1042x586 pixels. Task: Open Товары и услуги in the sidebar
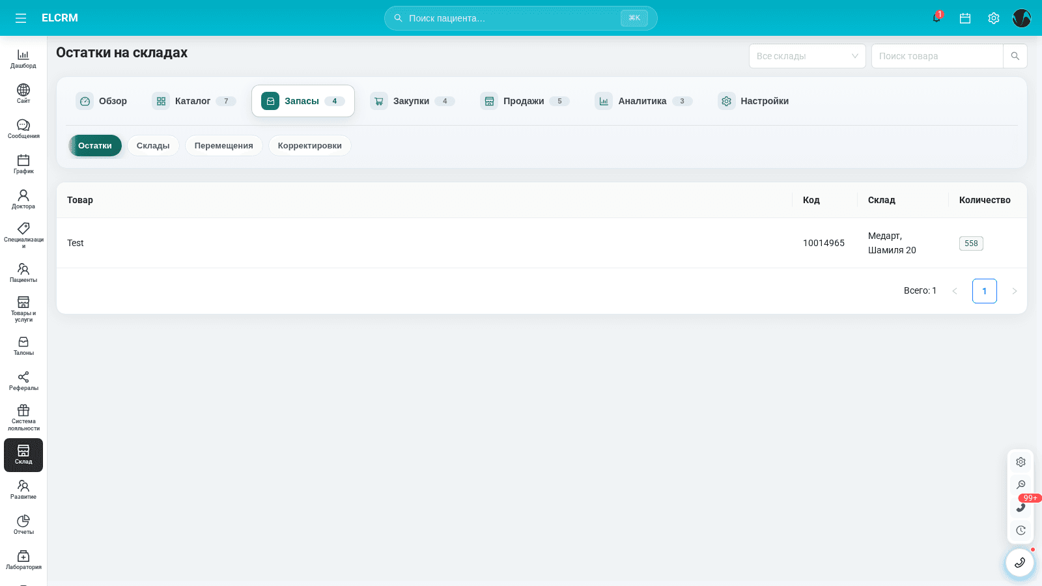point(23,309)
